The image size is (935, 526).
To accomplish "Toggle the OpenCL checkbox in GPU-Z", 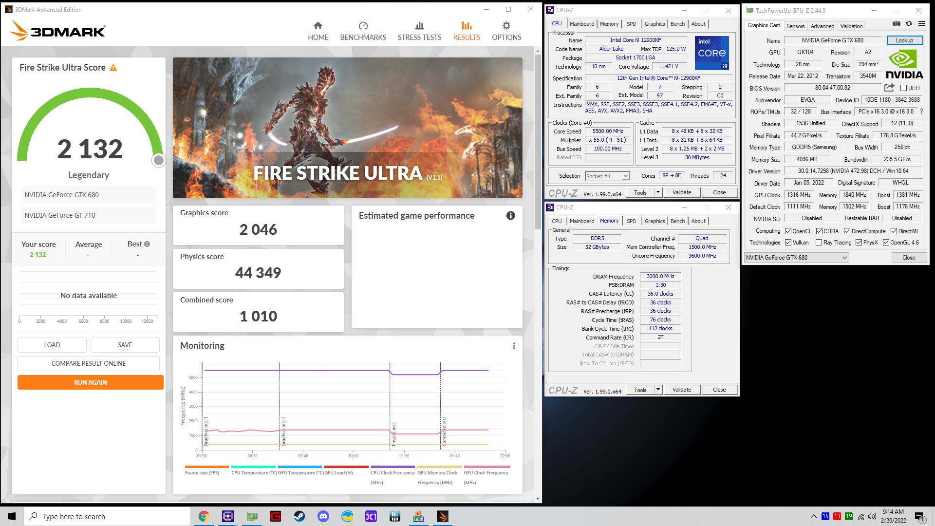I will (788, 231).
